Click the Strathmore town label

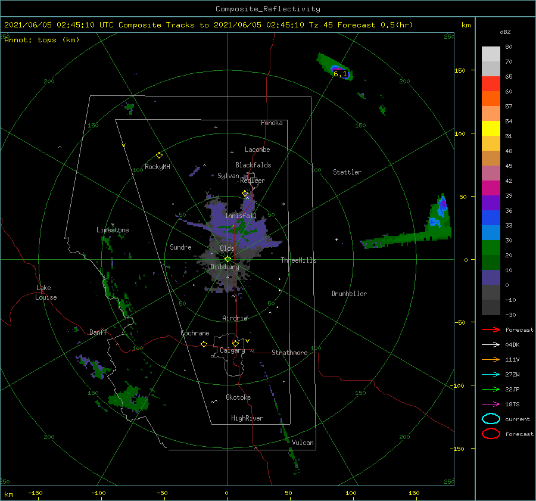[x=289, y=353]
